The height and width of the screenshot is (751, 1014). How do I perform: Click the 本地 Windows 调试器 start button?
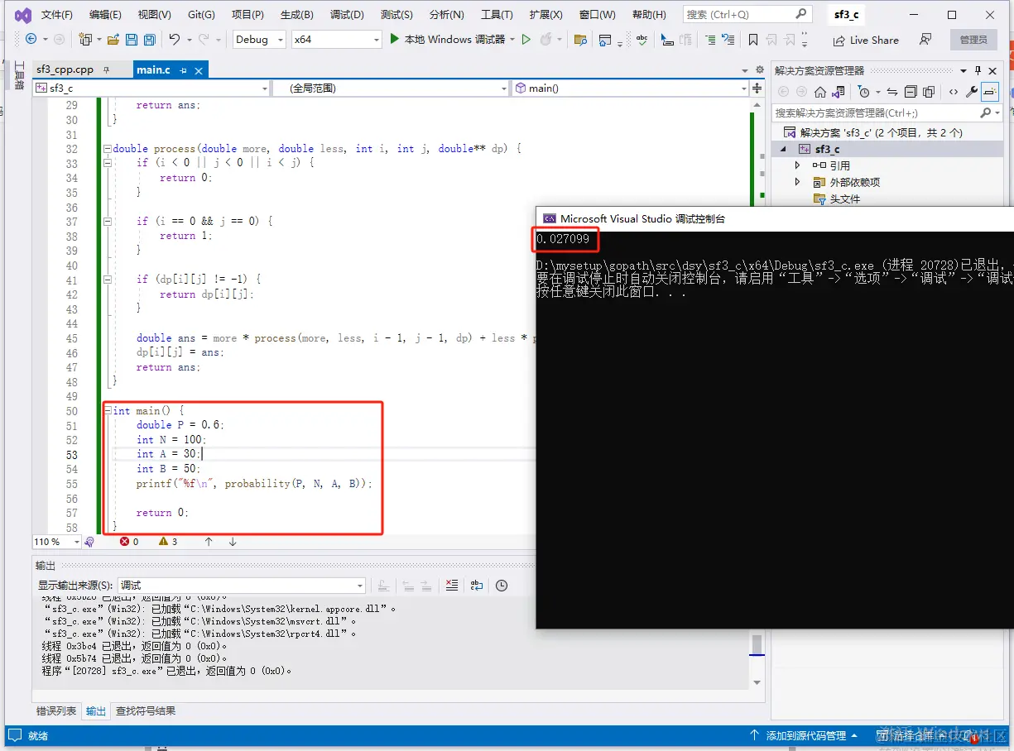pos(447,39)
